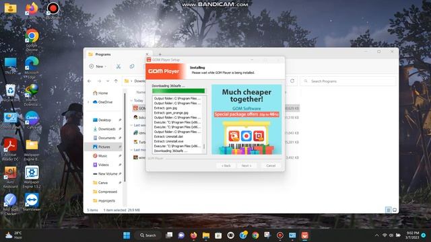Open Downloads in Explorer sidebar
The height and width of the screenshot is (242, 431).
pos(104,129)
